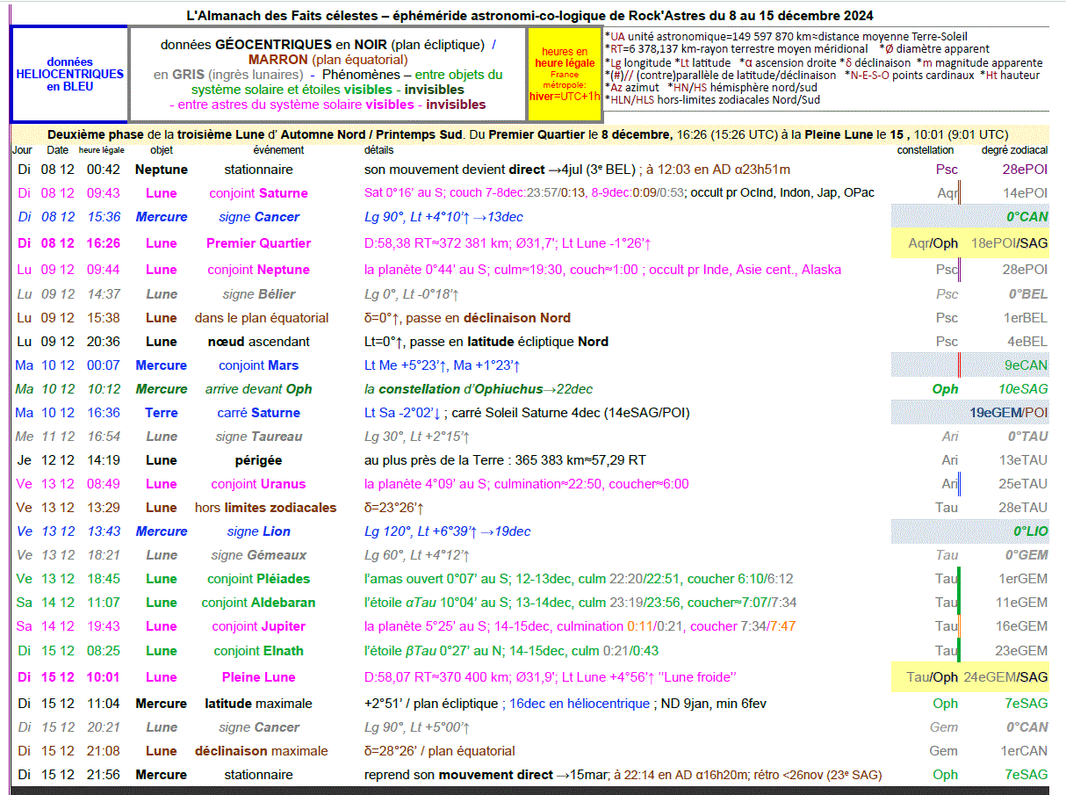Select 'Neptune' in the 00:42 row
The image size is (1066, 795).
(x=162, y=170)
